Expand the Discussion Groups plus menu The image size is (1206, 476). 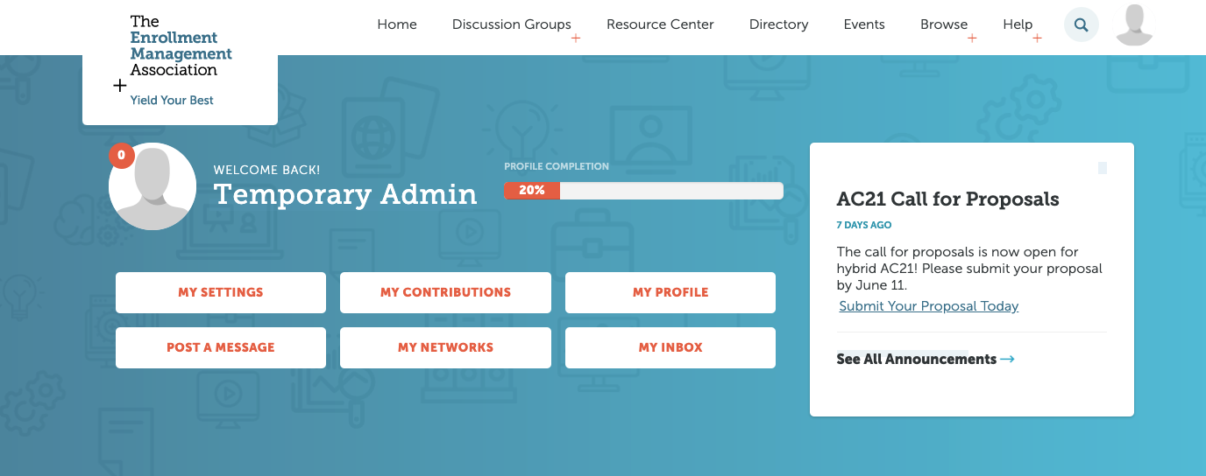(576, 38)
